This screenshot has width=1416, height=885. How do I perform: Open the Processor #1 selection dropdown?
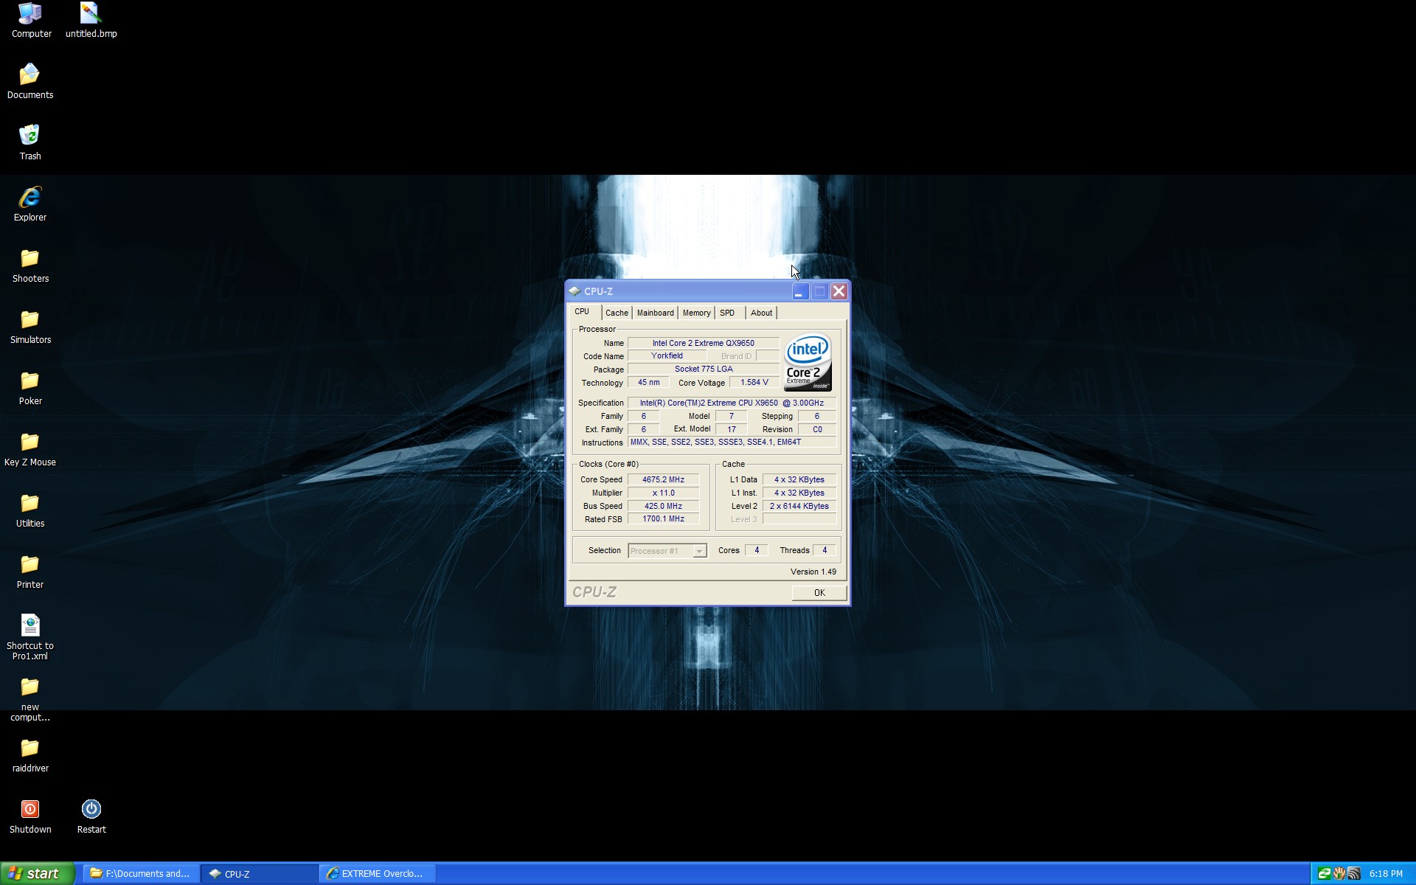(x=667, y=551)
